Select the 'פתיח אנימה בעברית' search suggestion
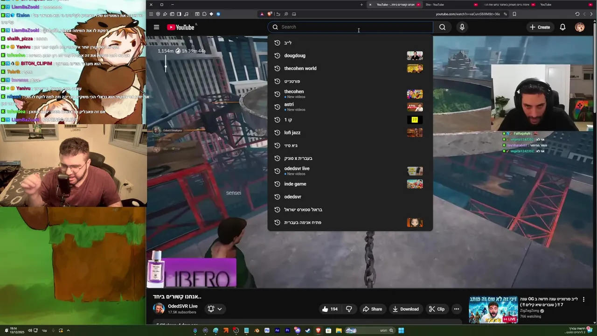597x336 pixels. 350,223
